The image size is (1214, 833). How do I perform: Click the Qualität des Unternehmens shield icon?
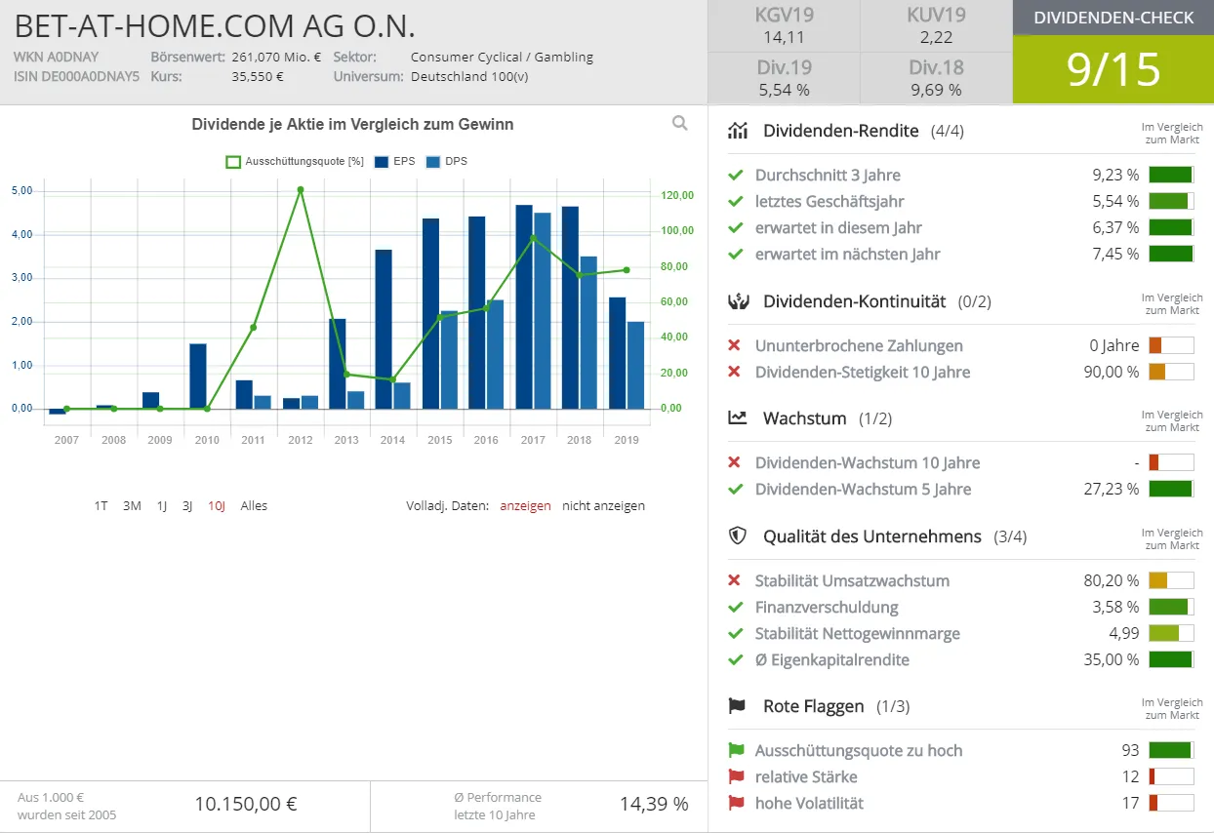point(738,536)
